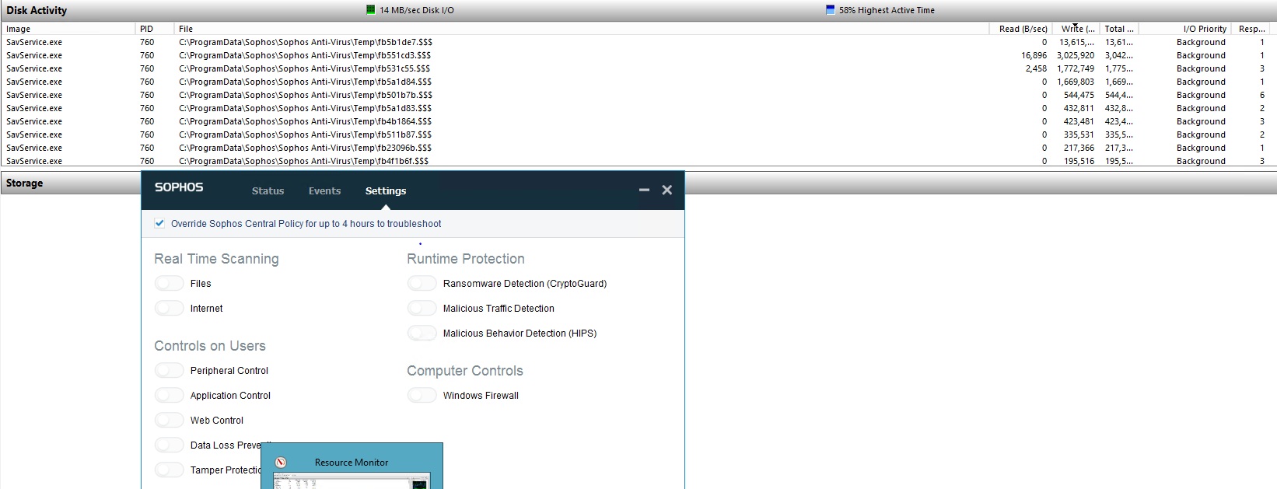This screenshot has height=489, width=1277.
Task: Click the write value 195,516
Action: (1079, 161)
